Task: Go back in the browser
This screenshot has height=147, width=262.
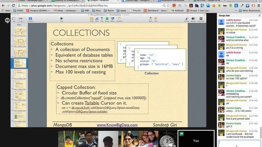Action: 3,5
